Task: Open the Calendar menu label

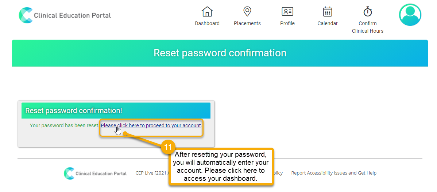Action: pyautogui.click(x=328, y=23)
